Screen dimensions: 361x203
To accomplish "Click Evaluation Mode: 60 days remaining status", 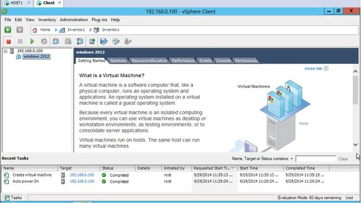I will [310, 198].
